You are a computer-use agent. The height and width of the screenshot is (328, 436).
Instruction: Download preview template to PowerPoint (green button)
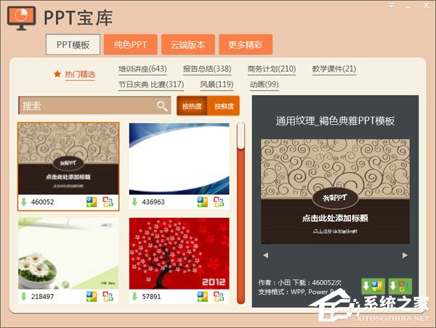pyautogui.click(x=400, y=286)
